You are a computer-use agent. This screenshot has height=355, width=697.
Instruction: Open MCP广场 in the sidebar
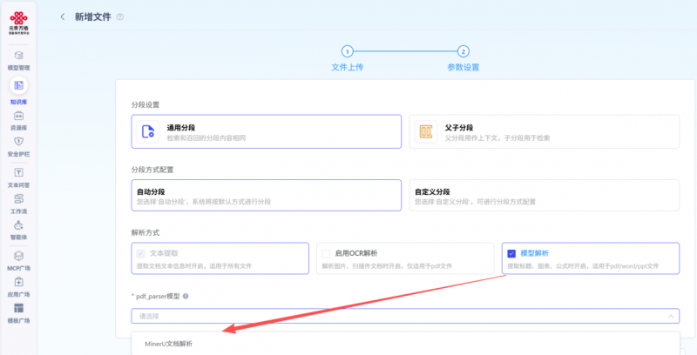[x=18, y=259]
